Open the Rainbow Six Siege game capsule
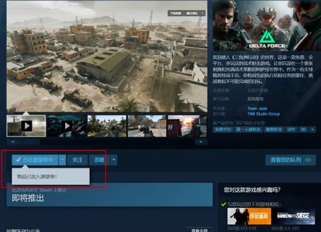The height and width of the screenshot is (232, 321). click(x=293, y=216)
